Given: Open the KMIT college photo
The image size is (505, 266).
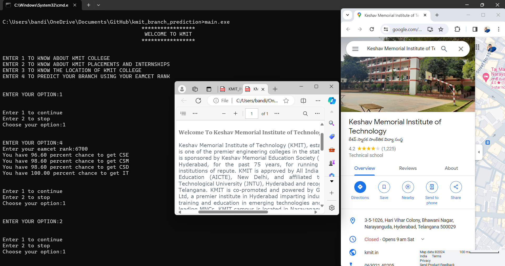Looking at the screenshot, I should [408, 84].
